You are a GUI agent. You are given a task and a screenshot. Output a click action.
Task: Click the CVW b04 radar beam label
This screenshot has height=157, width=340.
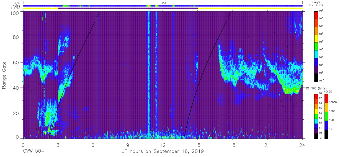click(33, 151)
